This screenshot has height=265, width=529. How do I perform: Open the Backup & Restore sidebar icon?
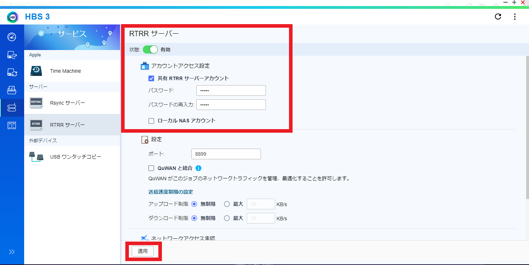click(12, 55)
